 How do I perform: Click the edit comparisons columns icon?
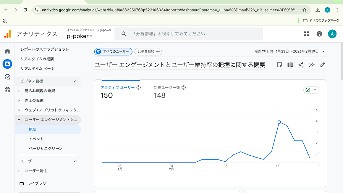290,65
